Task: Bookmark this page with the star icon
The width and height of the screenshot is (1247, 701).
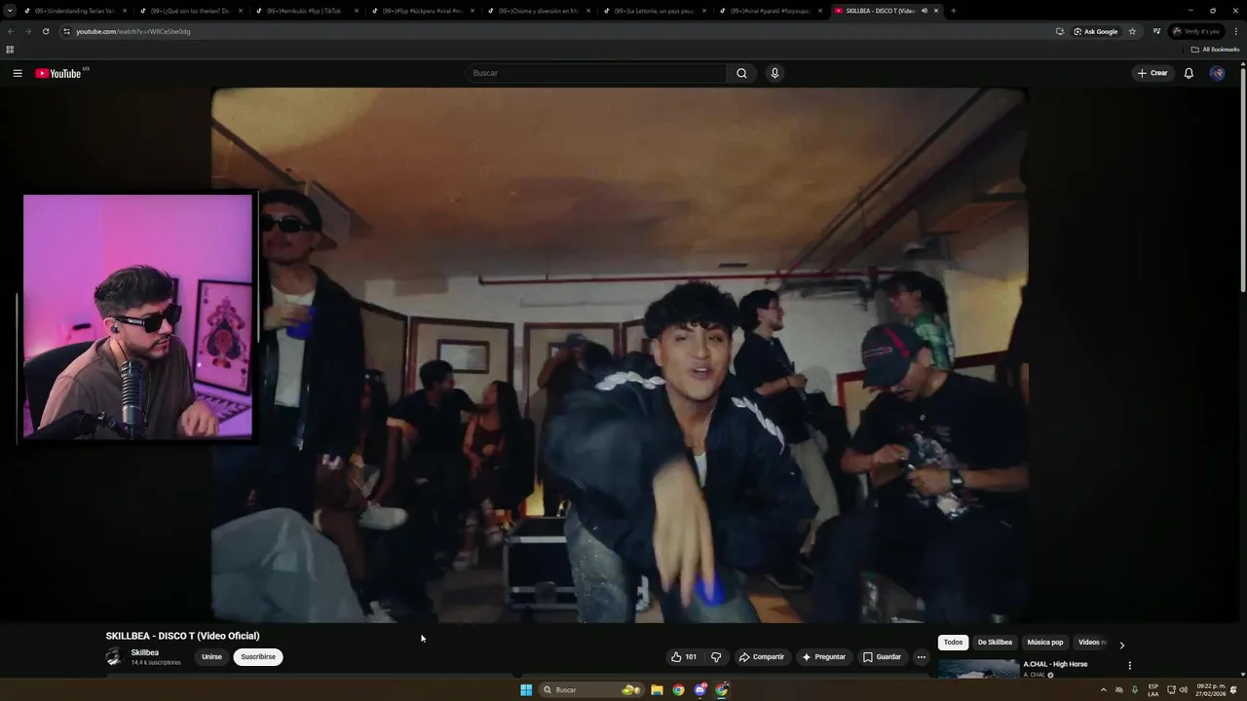Action: coord(1132,31)
